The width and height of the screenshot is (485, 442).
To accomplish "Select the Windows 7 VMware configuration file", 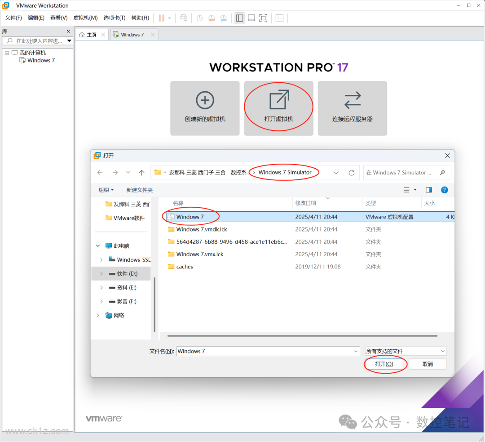I will [x=310, y=217].
